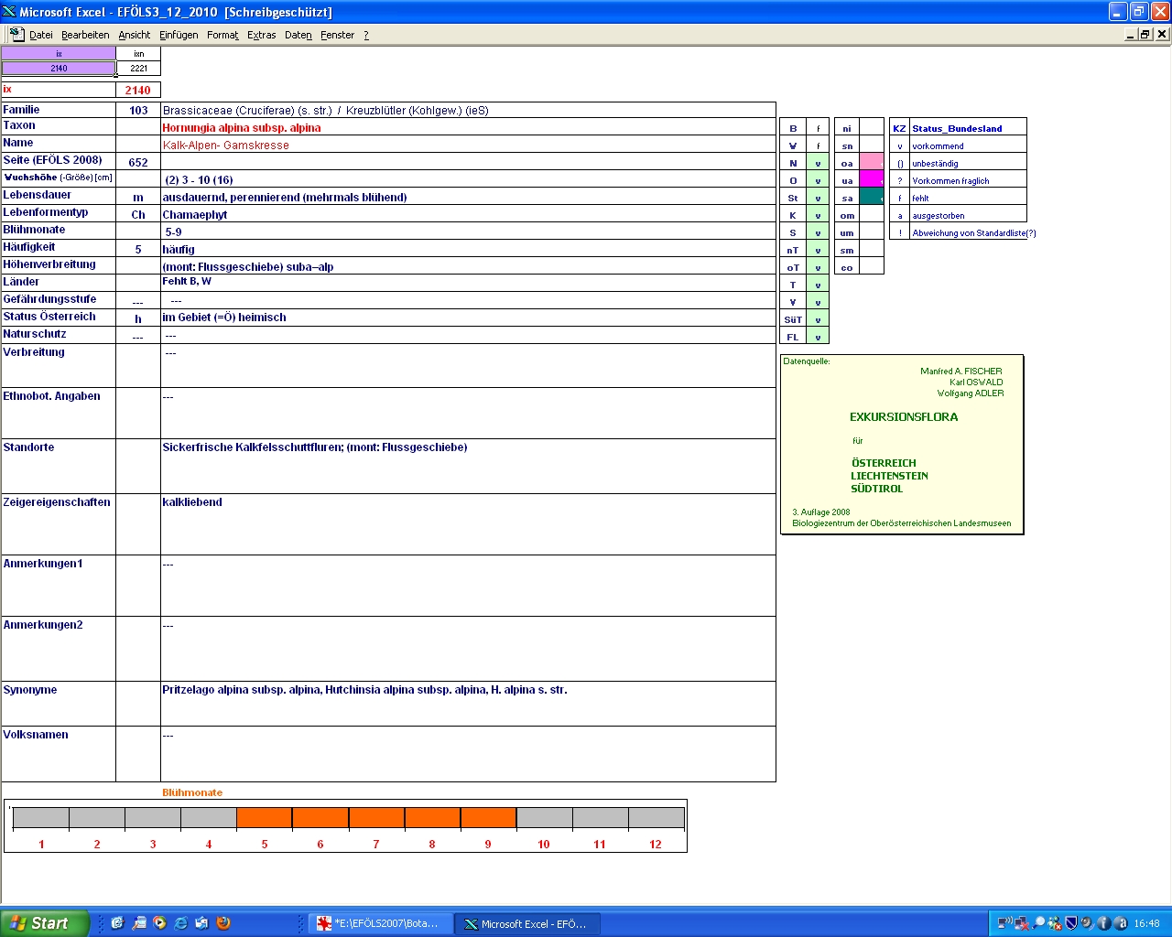This screenshot has width=1172, height=937.
Task: Select the Häufigkeit value häufig
Action: point(179,249)
